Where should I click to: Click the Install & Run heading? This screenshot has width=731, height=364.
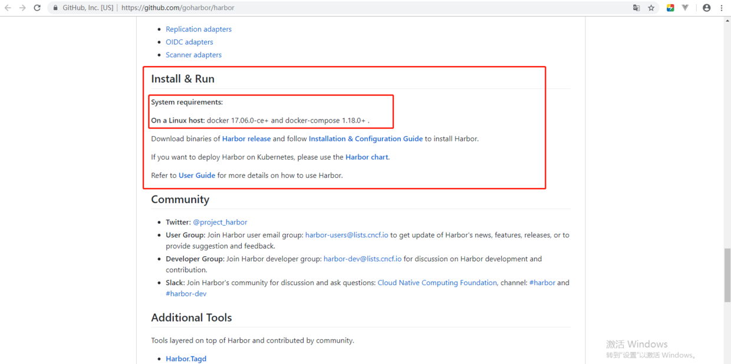(x=183, y=79)
